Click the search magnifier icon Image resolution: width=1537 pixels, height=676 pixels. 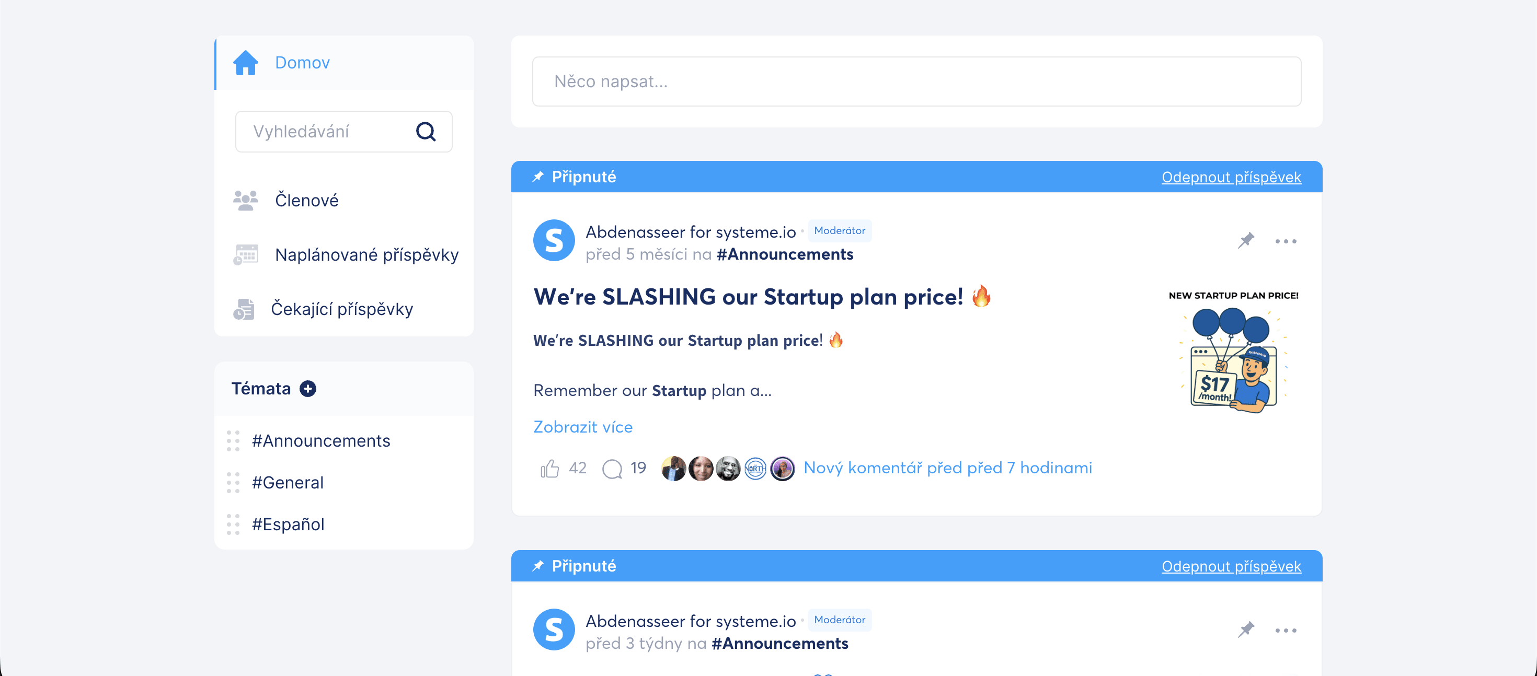pyautogui.click(x=426, y=131)
